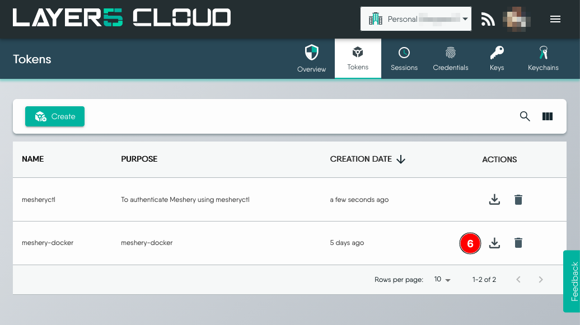Open the hamburger menu
580x325 pixels.
tap(555, 20)
